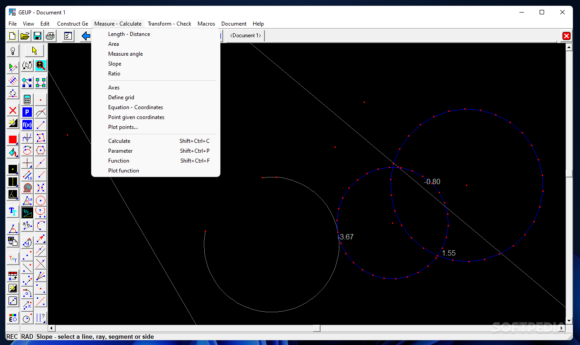Select the axes cross tool
The width and height of the screenshot is (580, 345).
coord(27,163)
